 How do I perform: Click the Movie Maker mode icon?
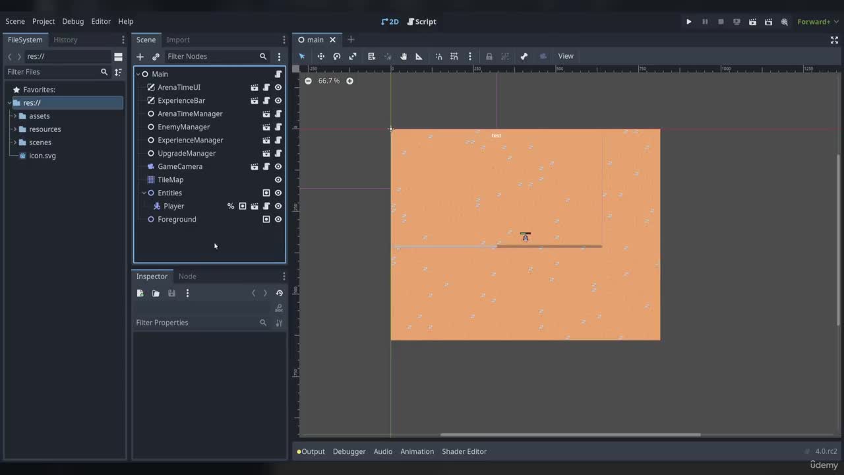tap(784, 22)
